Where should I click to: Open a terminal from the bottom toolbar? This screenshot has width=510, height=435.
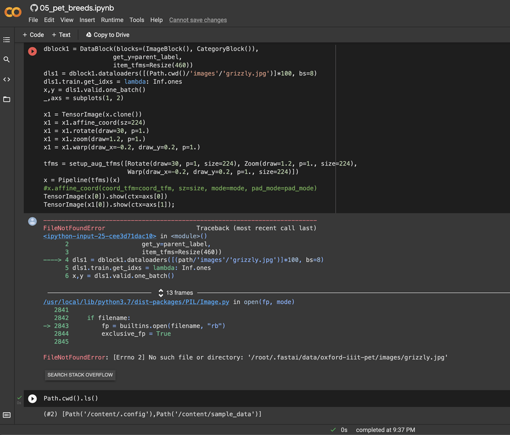[x=6, y=414]
